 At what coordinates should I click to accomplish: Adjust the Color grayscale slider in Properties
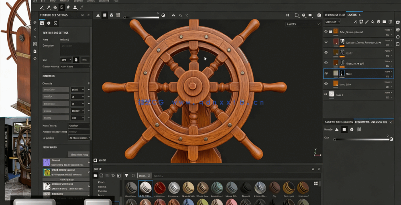(362, 139)
